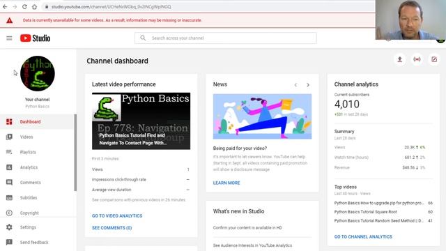Click the Subtitles sidebar icon
The width and height of the screenshot is (446, 251).
[9, 197]
